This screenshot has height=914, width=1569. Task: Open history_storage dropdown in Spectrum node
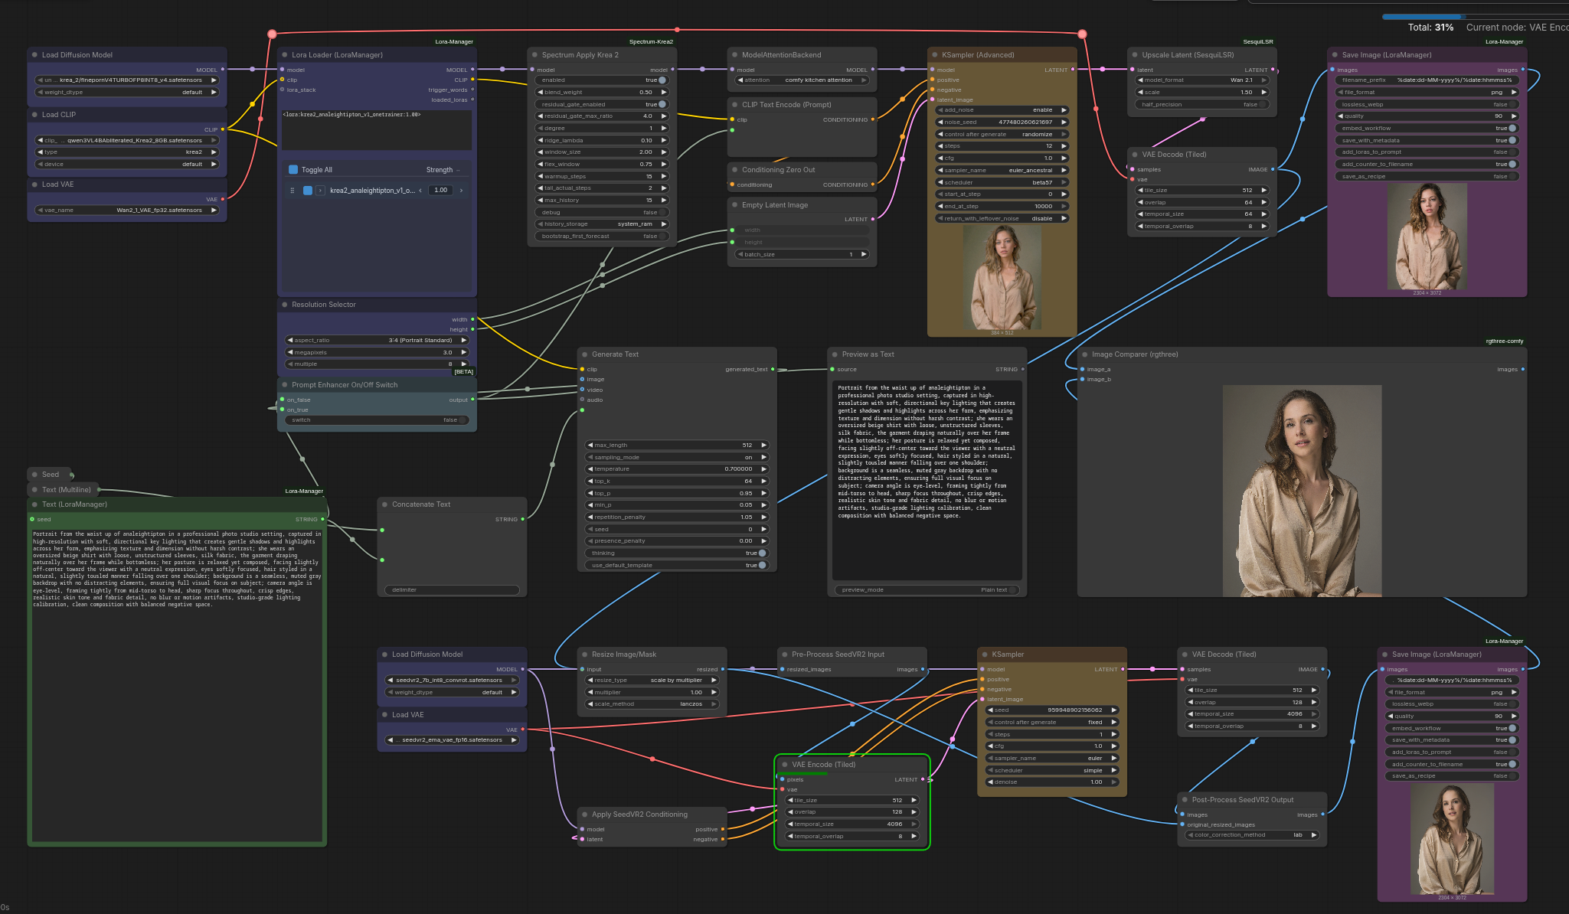tap(601, 224)
